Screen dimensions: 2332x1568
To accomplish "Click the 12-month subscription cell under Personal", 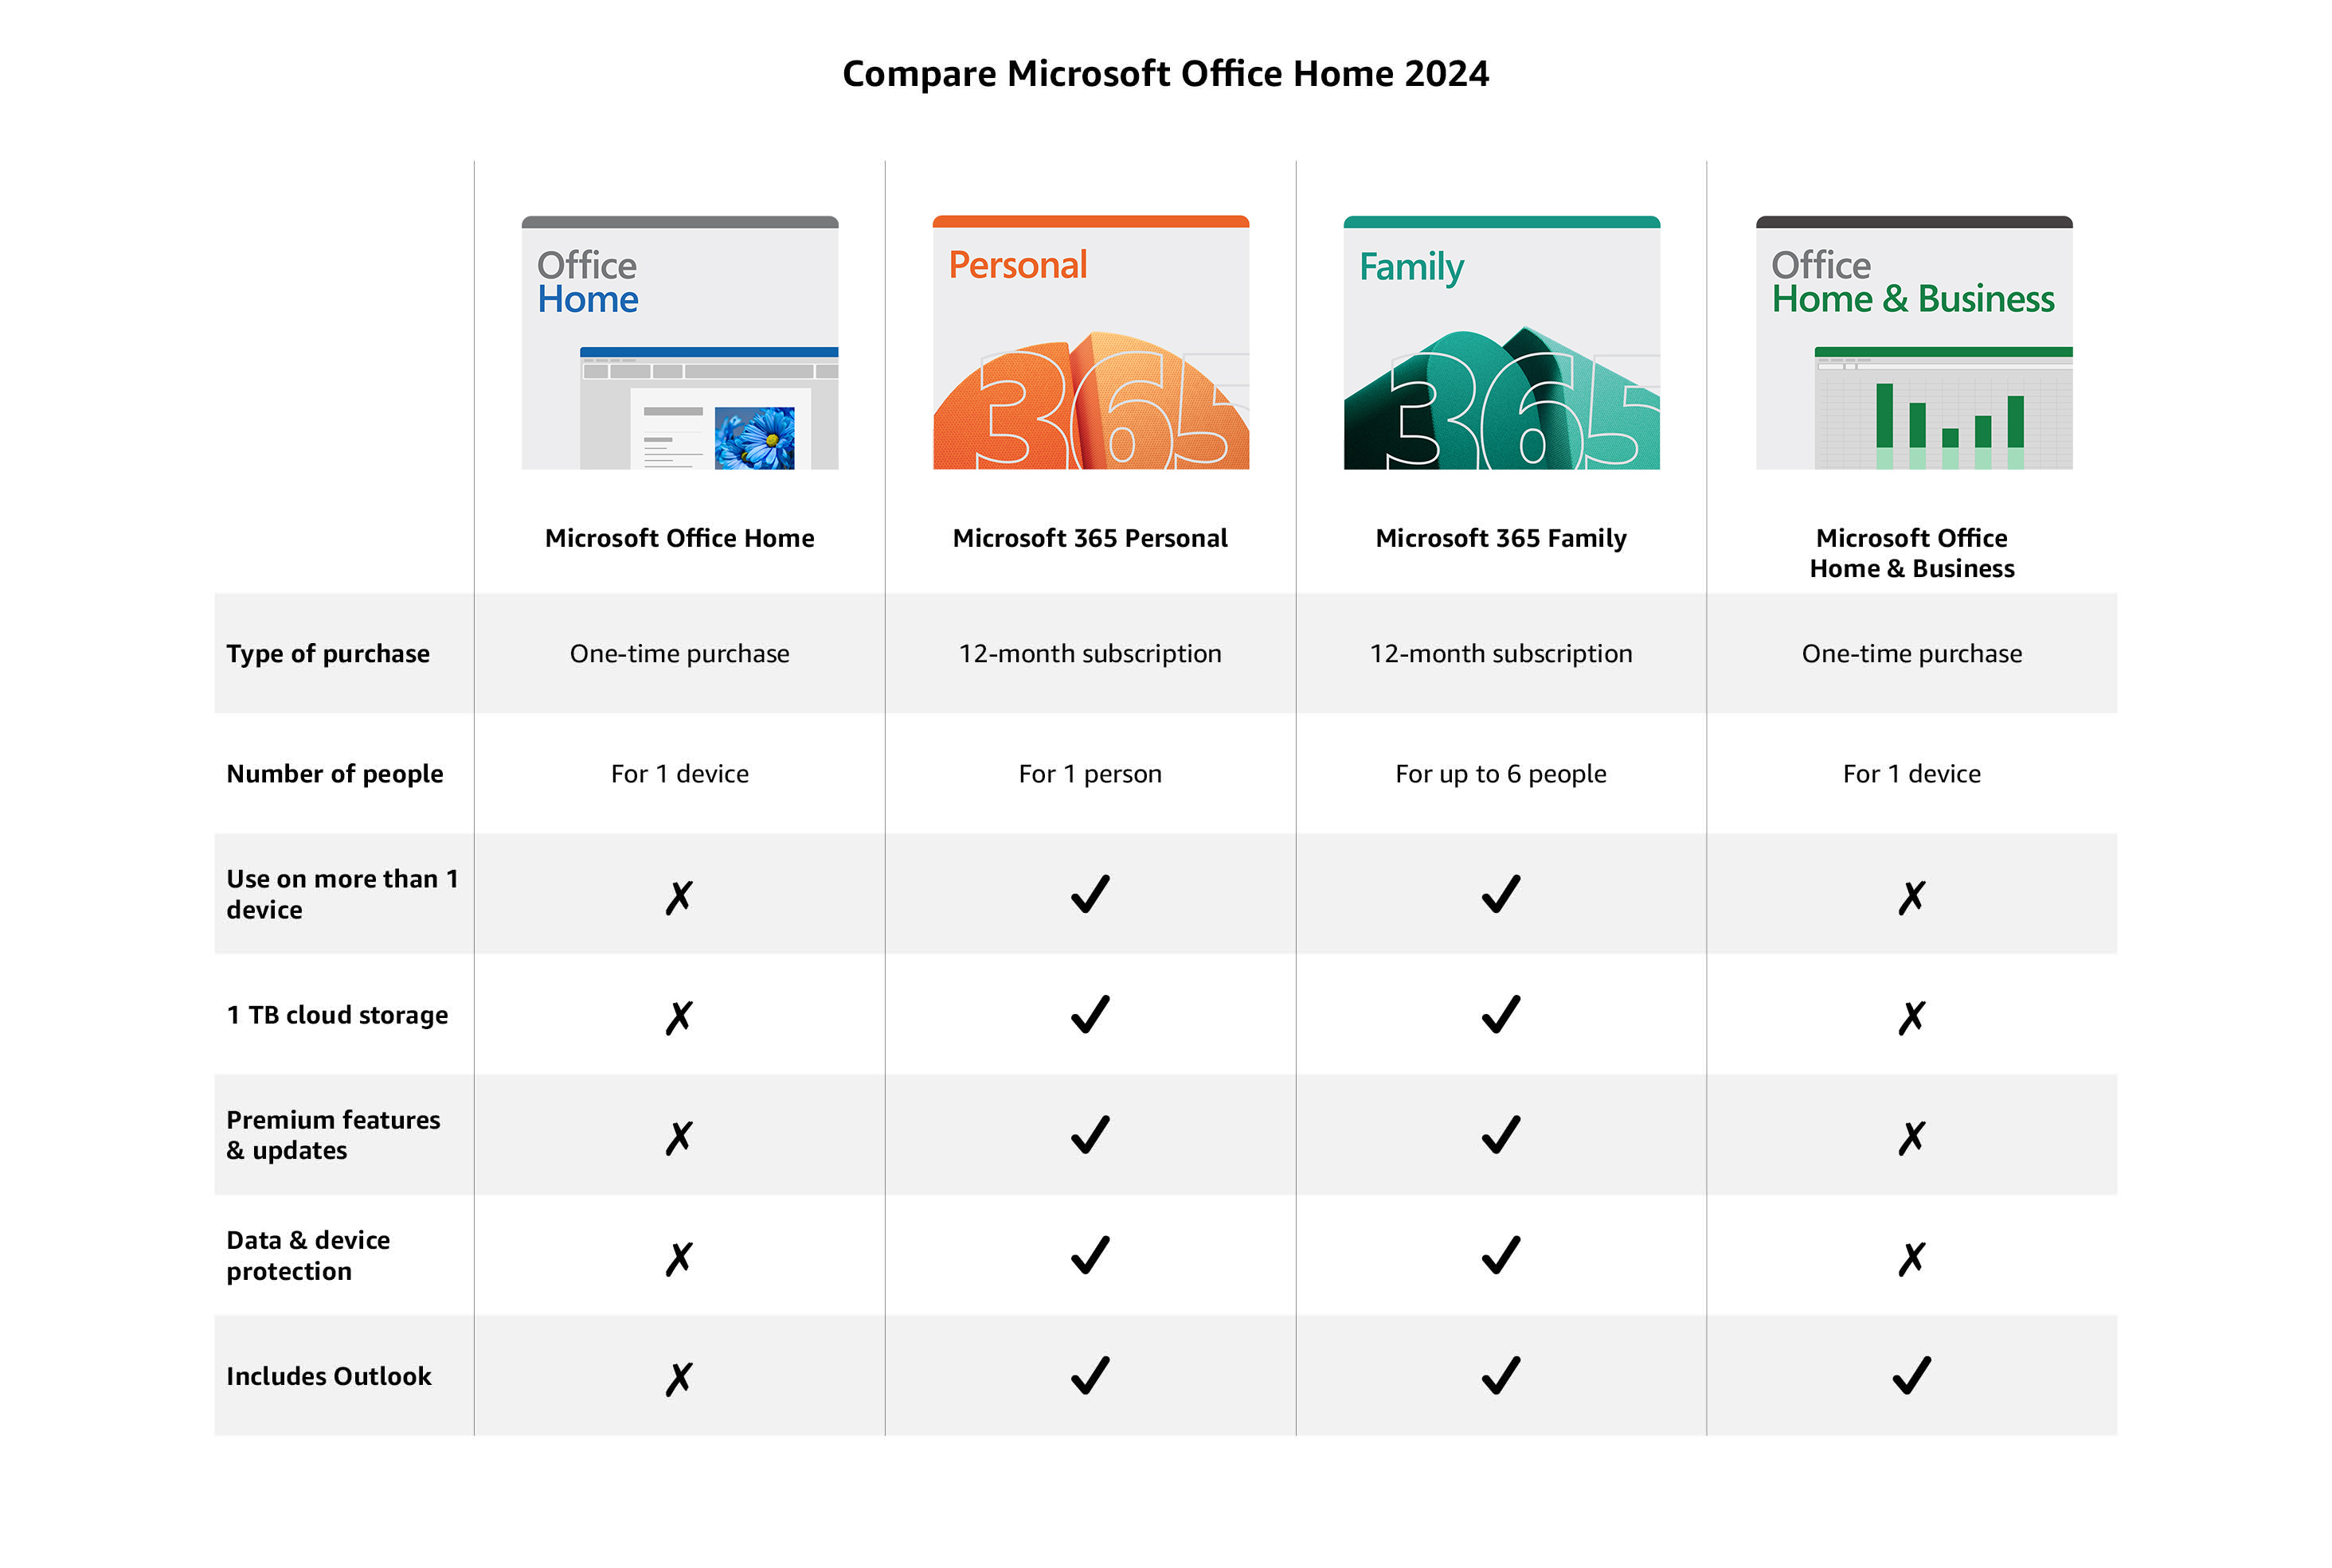I will (1090, 653).
